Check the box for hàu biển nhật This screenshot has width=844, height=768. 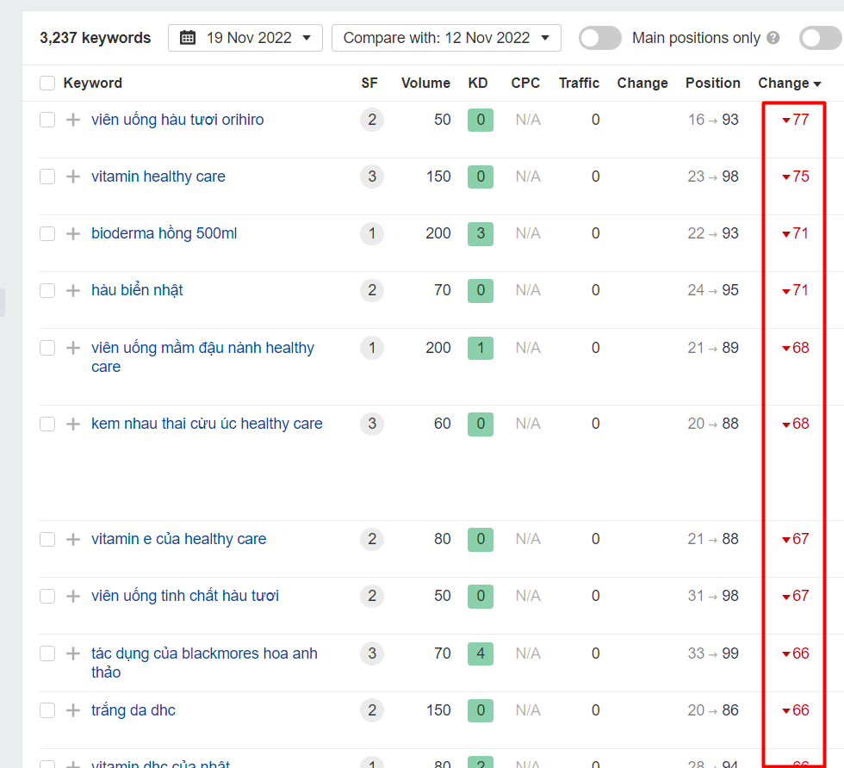[47, 291]
